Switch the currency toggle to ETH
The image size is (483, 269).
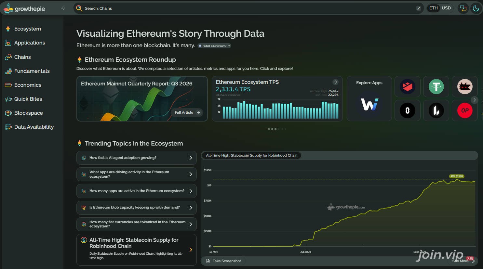point(433,8)
